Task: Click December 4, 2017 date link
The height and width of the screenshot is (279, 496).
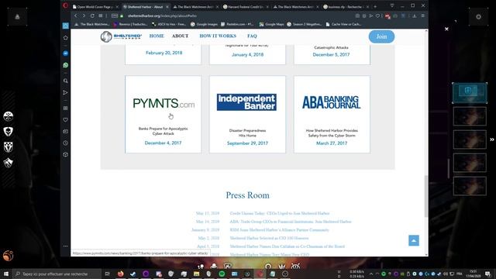Action: (x=164, y=143)
